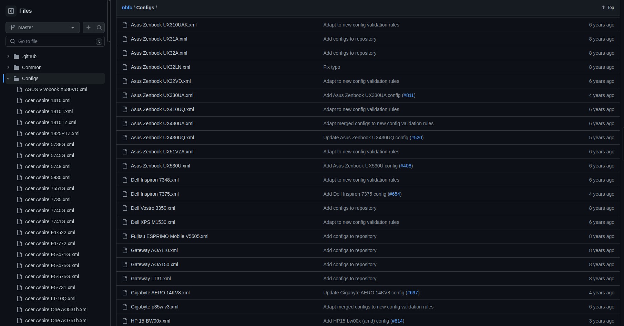
Task: Click file icon of Asus Zenbook UX410UQ.xml row
Action: 125,109
